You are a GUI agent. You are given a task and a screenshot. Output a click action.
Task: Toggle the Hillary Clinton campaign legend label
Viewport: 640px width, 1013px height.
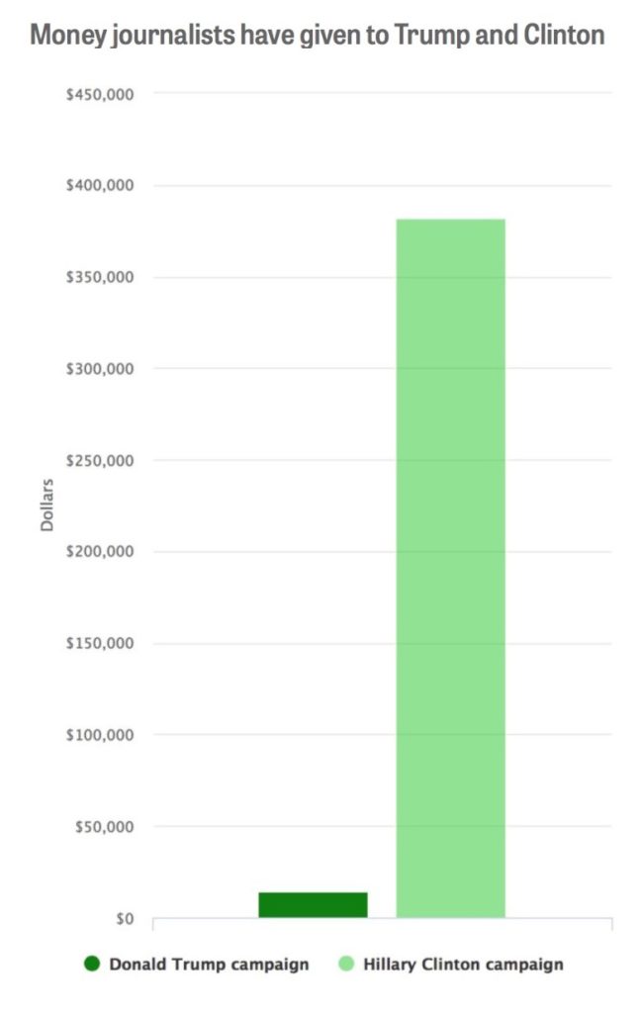tap(463, 964)
